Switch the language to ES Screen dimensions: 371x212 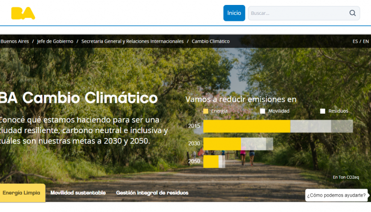355,41
